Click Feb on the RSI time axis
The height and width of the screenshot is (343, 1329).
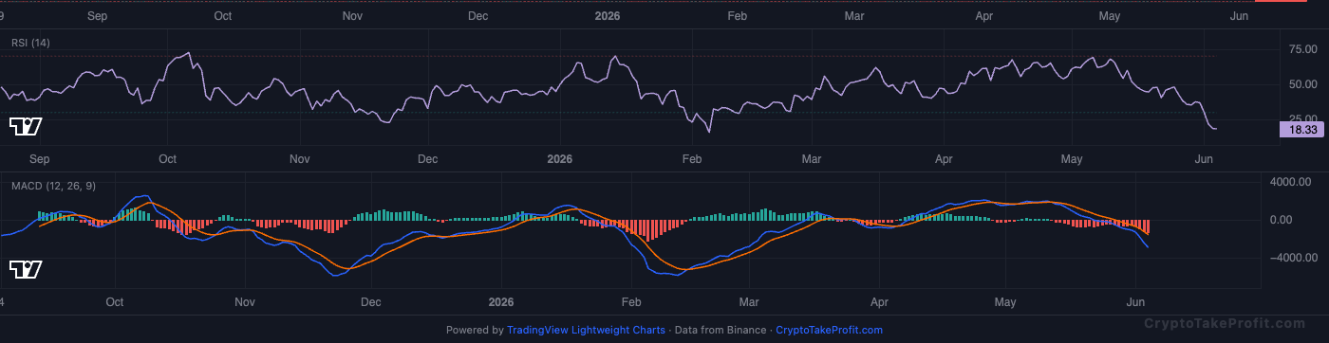tap(692, 158)
